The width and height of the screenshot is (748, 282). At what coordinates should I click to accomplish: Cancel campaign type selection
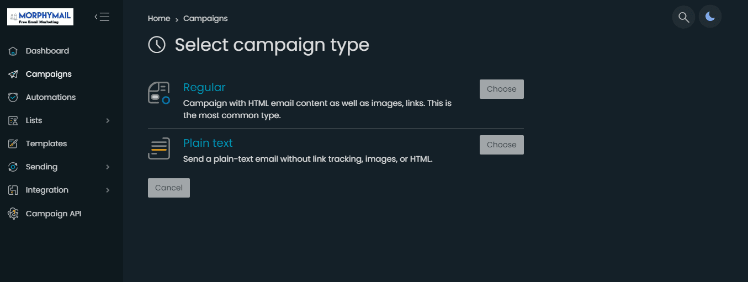pos(169,188)
